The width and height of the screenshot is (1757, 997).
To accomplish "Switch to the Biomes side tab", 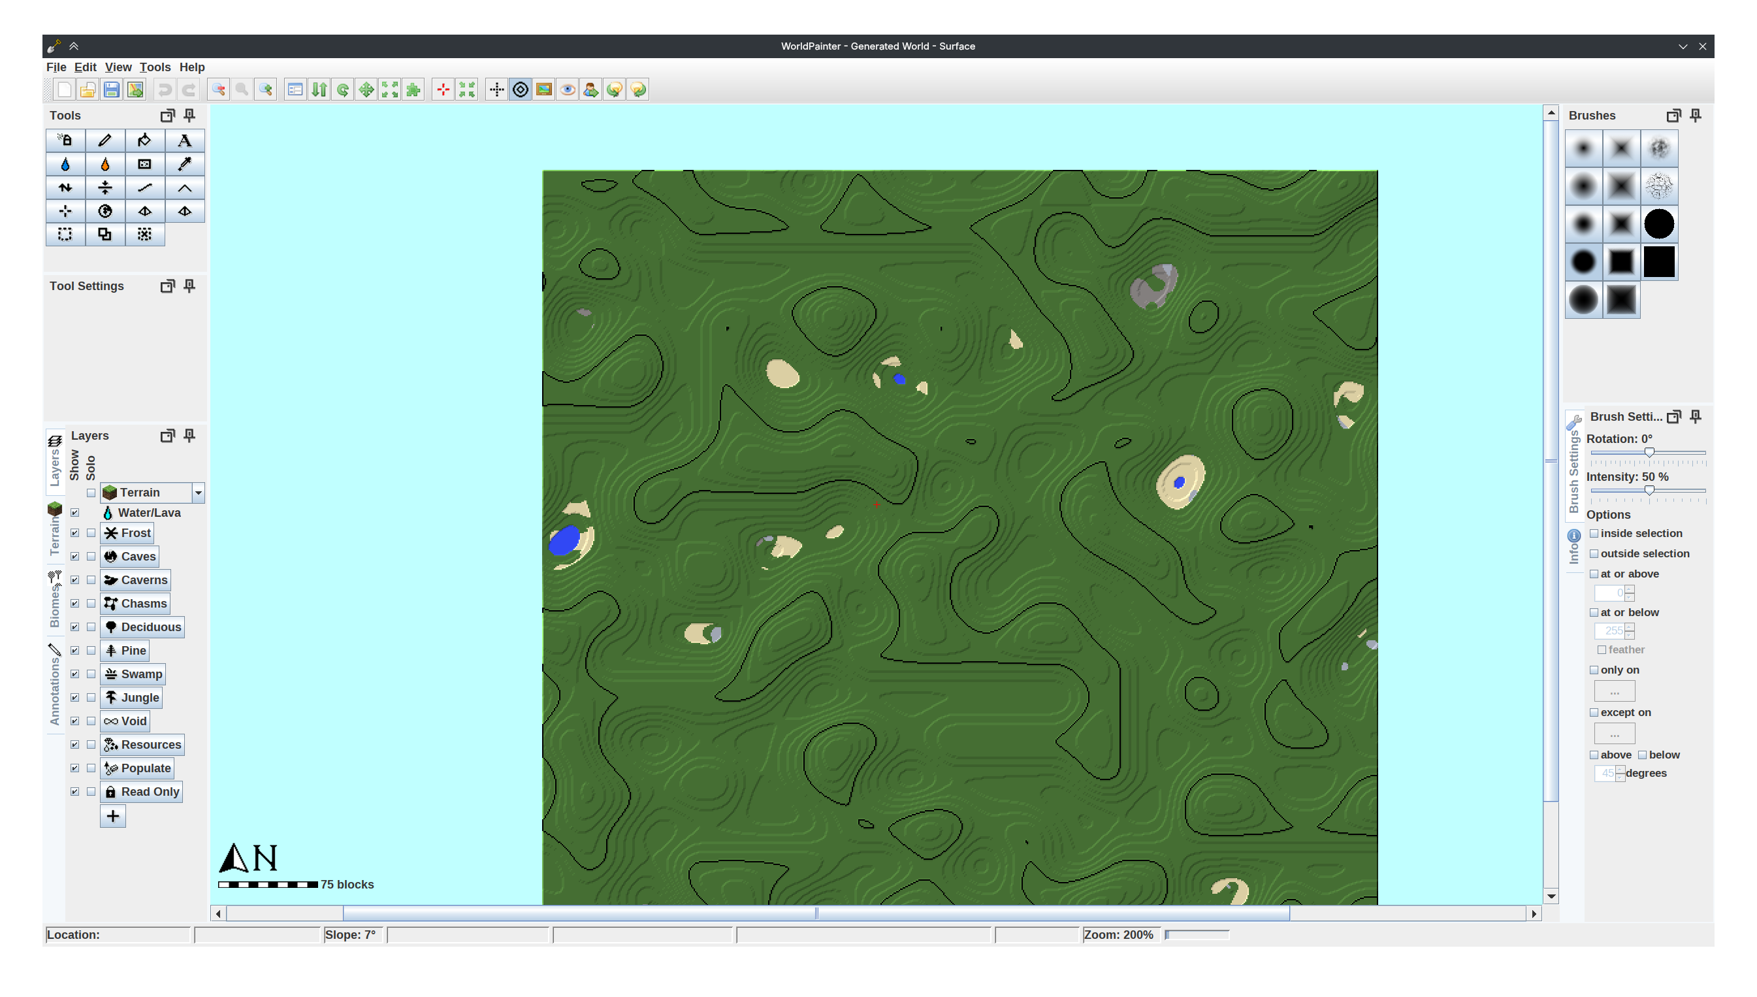I will pyautogui.click(x=55, y=599).
